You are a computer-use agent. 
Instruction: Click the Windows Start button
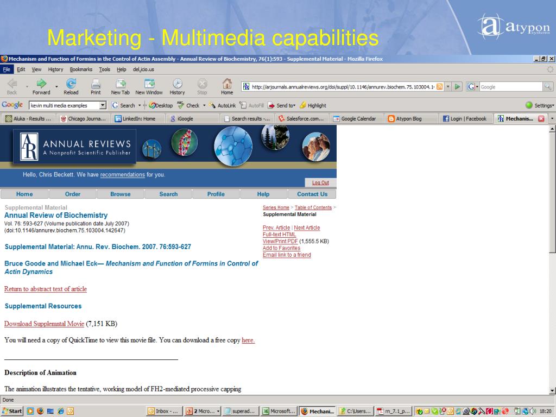(12, 411)
